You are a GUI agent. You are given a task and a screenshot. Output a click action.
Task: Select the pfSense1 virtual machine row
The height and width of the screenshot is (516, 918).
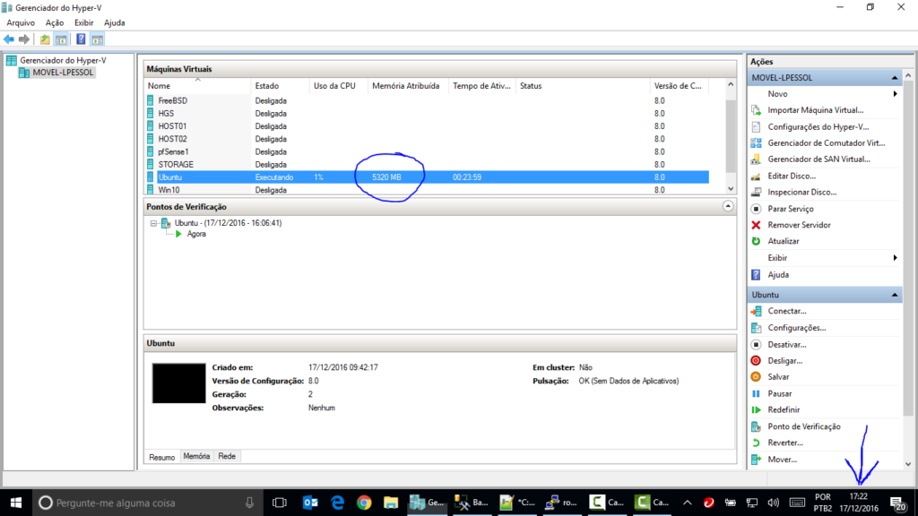point(426,151)
